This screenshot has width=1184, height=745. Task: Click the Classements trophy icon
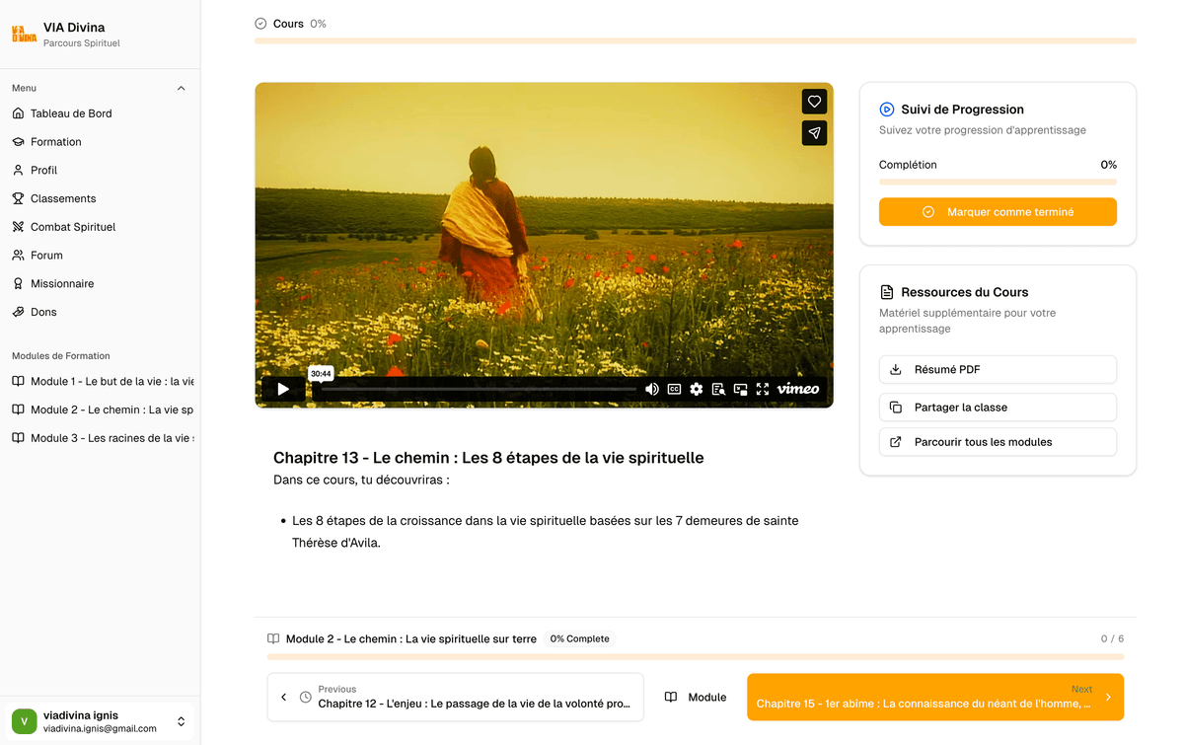point(18,198)
